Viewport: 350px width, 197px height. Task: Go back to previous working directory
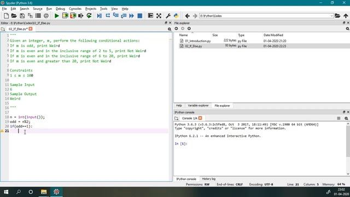pos(187,16)
